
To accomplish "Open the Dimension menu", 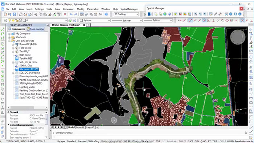I will 68,9.
